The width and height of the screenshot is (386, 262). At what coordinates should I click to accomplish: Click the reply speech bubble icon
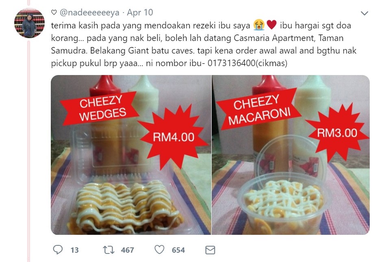coord(58,250)
